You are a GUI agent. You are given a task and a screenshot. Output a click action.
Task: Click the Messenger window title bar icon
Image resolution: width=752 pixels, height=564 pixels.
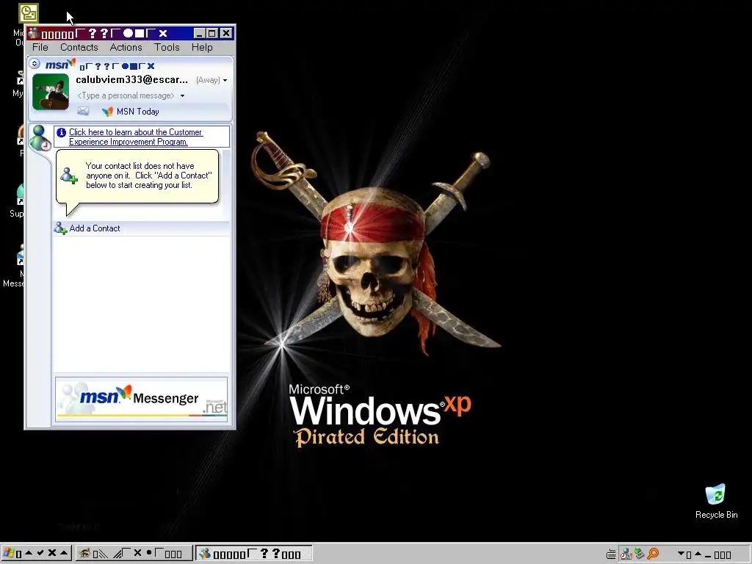[x=33, y=33]
